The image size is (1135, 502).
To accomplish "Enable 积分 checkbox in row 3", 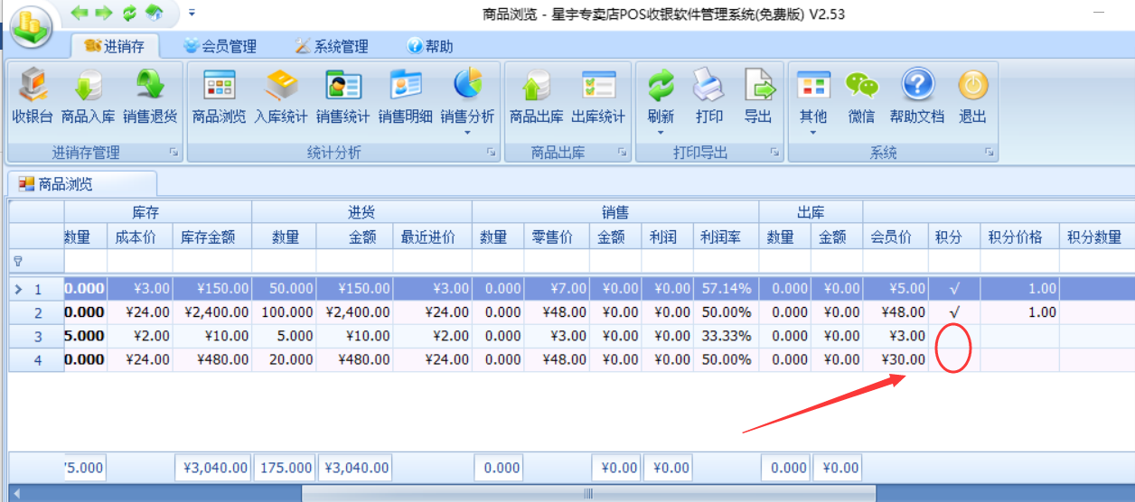I will pyautogui.click(x=954, y=336).
